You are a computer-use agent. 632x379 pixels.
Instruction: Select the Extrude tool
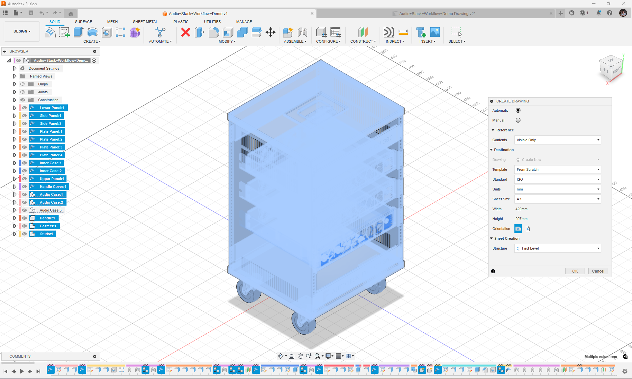[78, 32]
